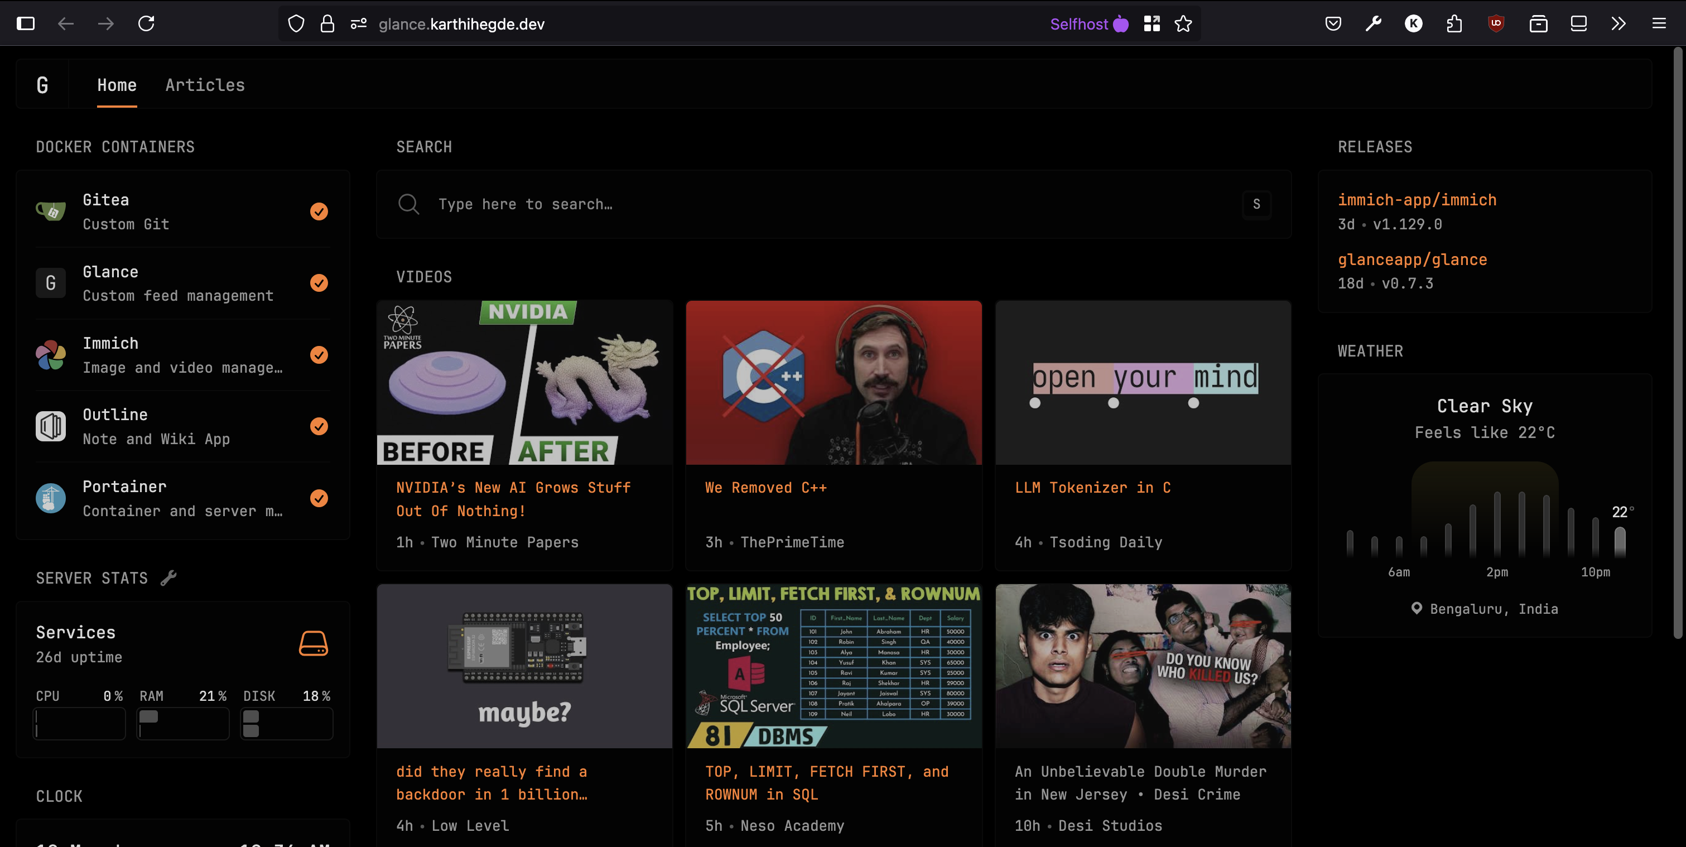Viewport: 1686px width, 847px height.
Task: Focus the Type here to search field
Action: [834, 204]
